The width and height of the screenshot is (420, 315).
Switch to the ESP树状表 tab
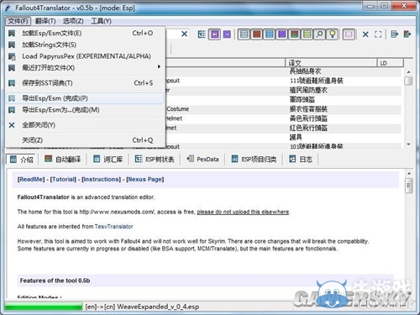click(155, 160)
